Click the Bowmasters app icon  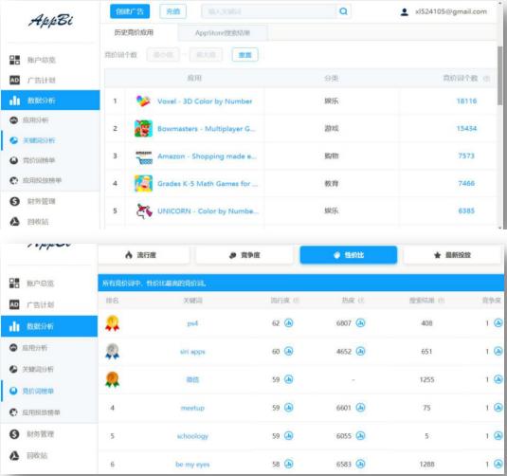click(x=143, y=128)
